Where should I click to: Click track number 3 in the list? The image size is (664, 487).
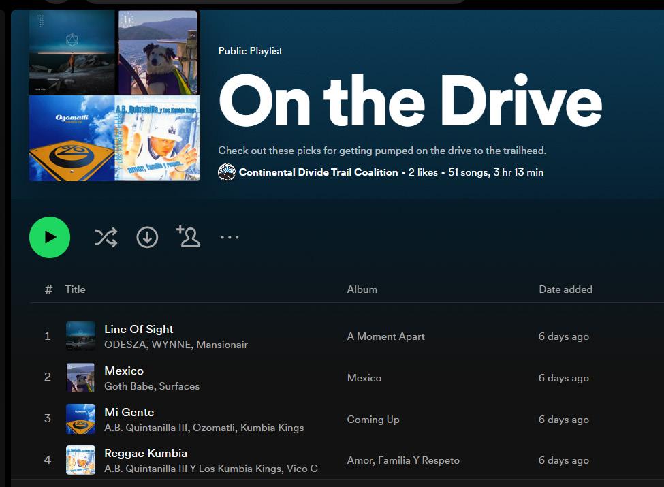coord(48,418)
